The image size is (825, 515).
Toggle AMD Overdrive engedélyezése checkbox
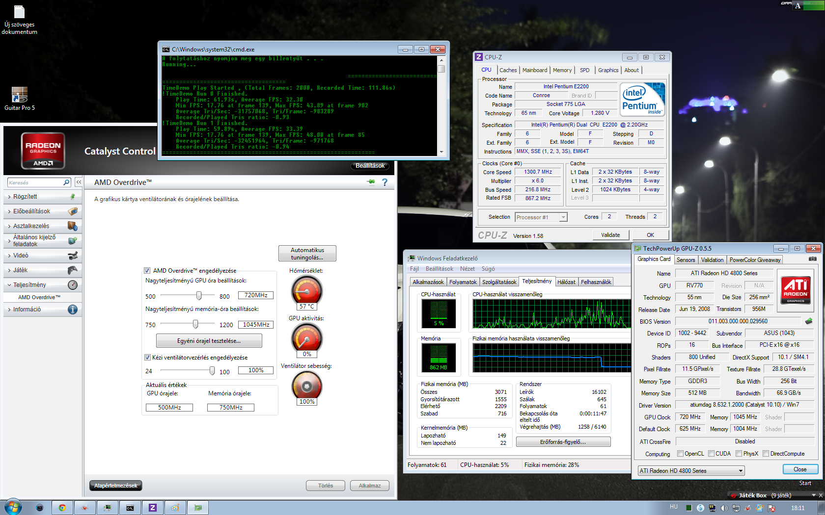[x=147, y=271]
